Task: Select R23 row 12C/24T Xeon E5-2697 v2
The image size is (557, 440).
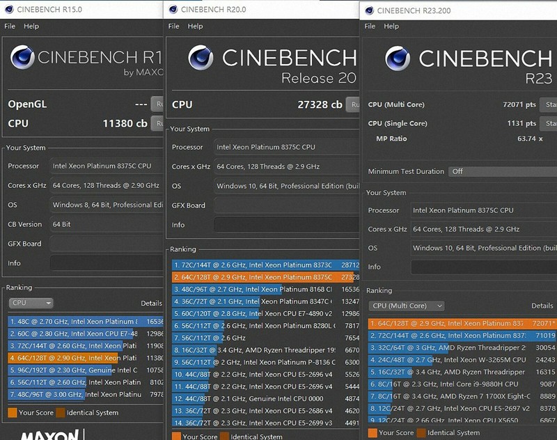Action: tap(462, 408)
